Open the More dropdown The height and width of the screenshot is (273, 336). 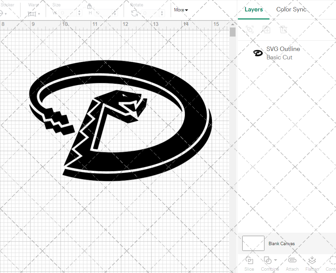[180, 10]
